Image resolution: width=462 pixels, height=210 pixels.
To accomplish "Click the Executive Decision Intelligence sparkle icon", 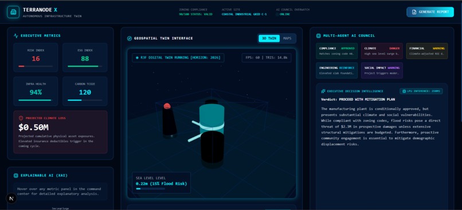I will point(323,91).
